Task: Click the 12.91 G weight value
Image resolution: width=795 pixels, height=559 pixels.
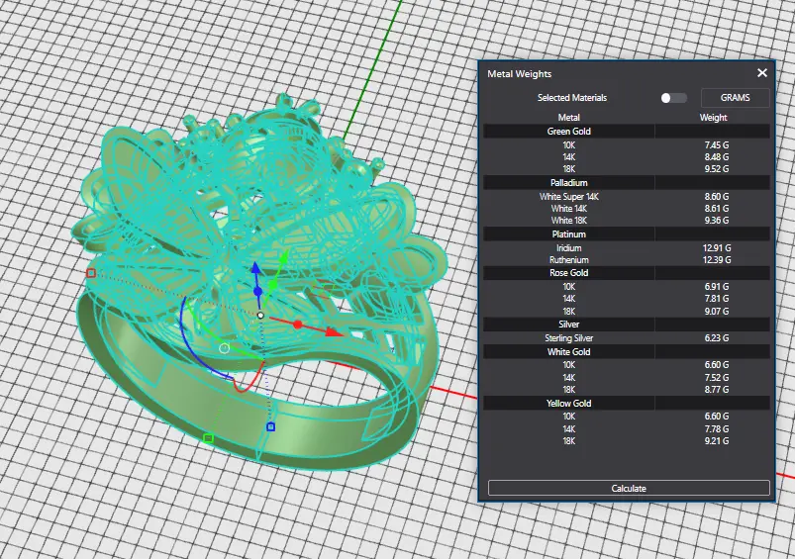Action: tap(716, 247)
